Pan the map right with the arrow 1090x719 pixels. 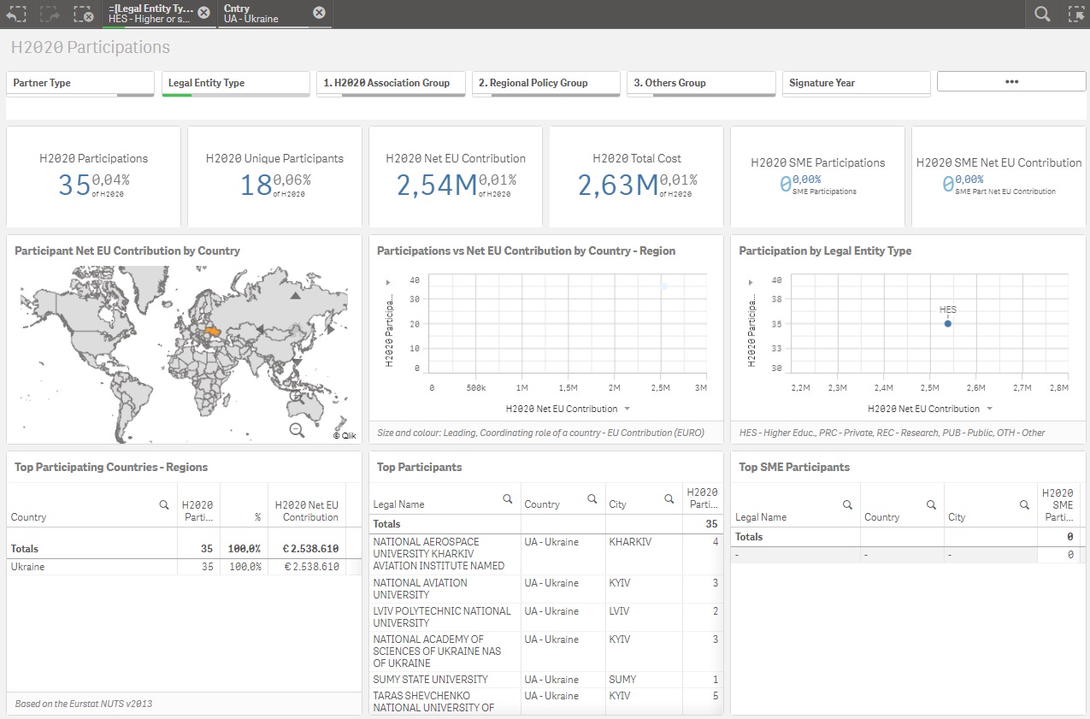coord(330,329)
